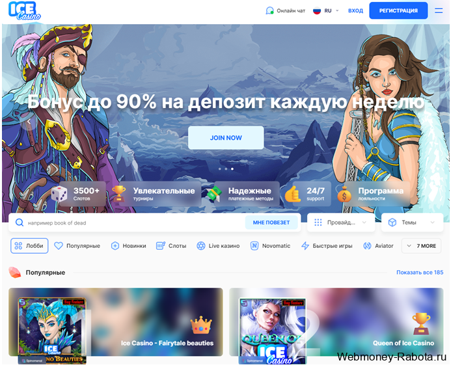Image resolution: width=451 pixels, height=367 pixels.
Task: Click the thumbs-up 24/7 support icon
Action: (292, 194)
